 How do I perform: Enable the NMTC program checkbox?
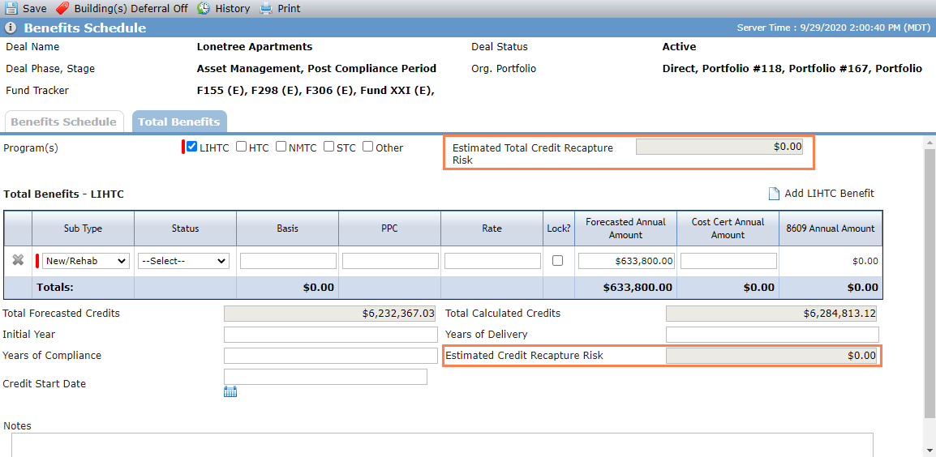click(281, 147)
